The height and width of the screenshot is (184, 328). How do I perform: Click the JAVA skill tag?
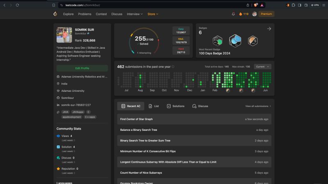tap(66, 112)
